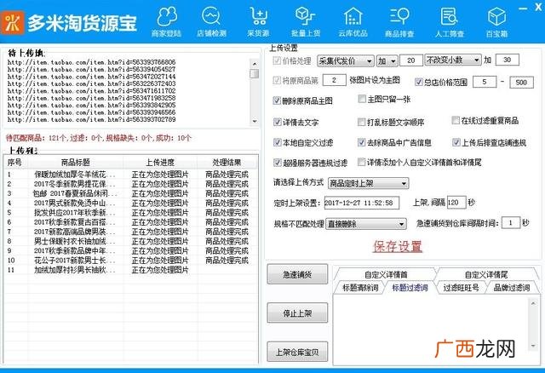Click the 上架间隔 field showing 120

pyautogui.click(x=456, y=203)
